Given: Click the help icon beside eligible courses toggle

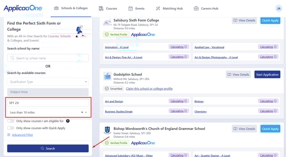Looking at the screenshot, I should click(68, 121).
